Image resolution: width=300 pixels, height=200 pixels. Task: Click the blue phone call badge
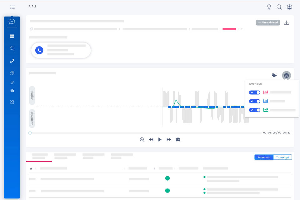click(39, 50)
